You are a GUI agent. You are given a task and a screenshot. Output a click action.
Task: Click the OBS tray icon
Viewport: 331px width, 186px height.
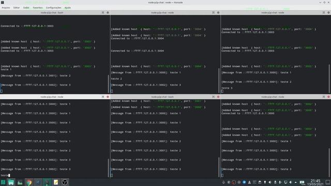[234, 182]
